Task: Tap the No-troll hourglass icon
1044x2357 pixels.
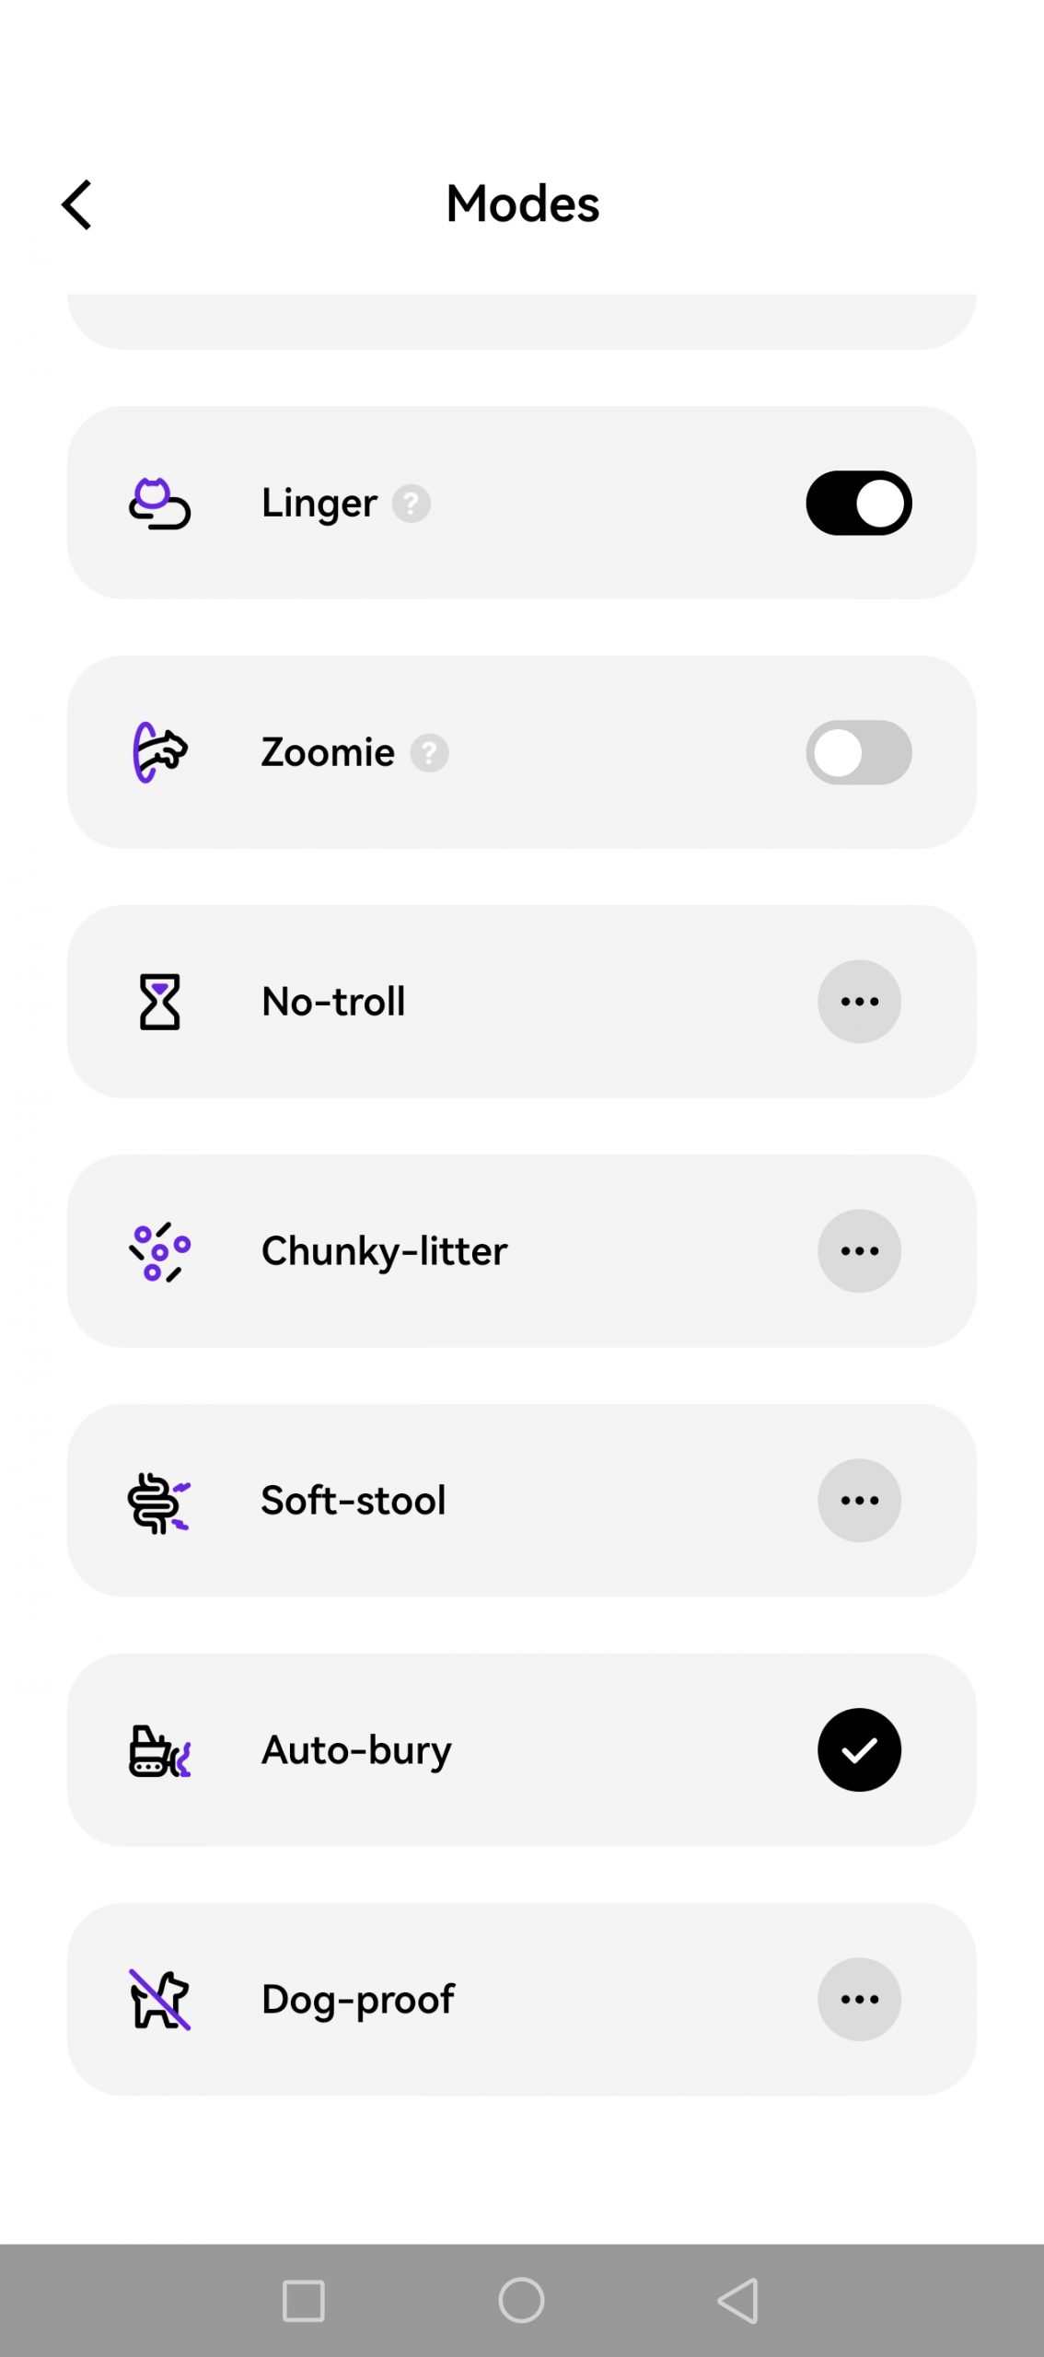Action: (x=159, y=1002)
